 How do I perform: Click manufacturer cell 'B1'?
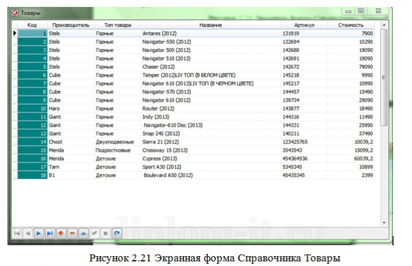tap(71, 175)
